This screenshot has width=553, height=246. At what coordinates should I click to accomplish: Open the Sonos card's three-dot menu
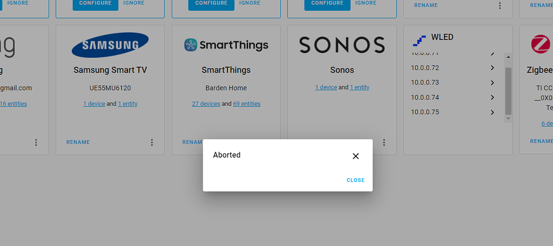click(384, 142)
